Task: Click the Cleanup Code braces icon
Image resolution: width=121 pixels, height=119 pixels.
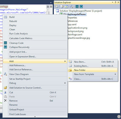Action: (x=5, y=43)
